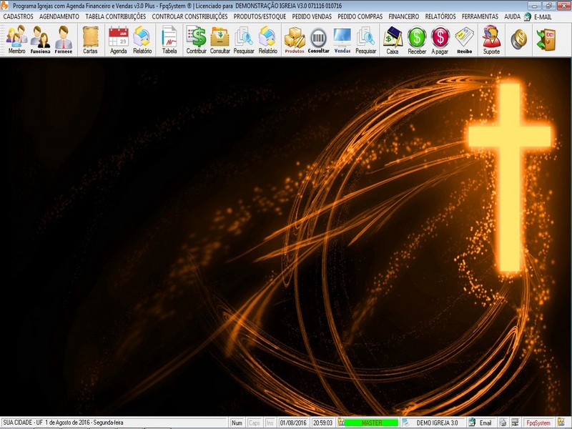The height and width of the screenshot is (429, 572).
Task: Open the Vendas monitor icon
Action: tap(342, 40)
